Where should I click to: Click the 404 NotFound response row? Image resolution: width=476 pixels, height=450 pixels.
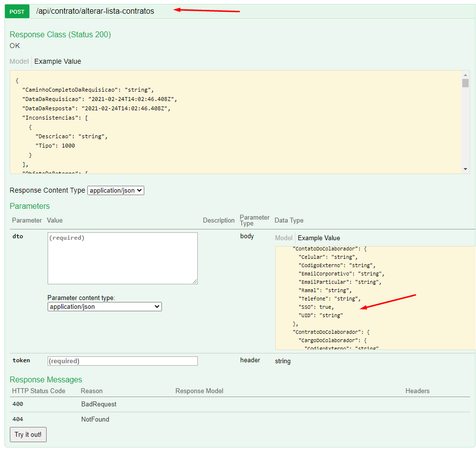tap(95, 419)
